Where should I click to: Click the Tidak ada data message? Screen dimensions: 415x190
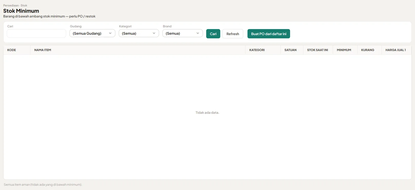(207, 112)
